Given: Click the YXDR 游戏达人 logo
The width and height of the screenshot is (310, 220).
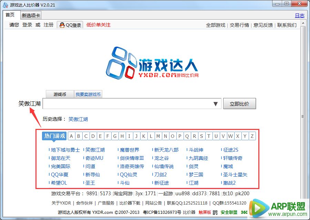Looking at the screenshot, I should 152,63.
